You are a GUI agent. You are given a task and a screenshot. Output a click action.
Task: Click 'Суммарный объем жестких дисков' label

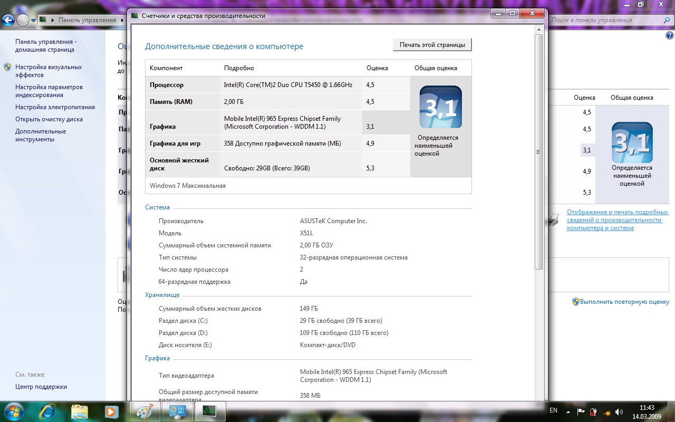(210, 309)
